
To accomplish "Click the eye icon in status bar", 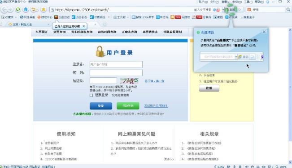I will tap(263, 167).
